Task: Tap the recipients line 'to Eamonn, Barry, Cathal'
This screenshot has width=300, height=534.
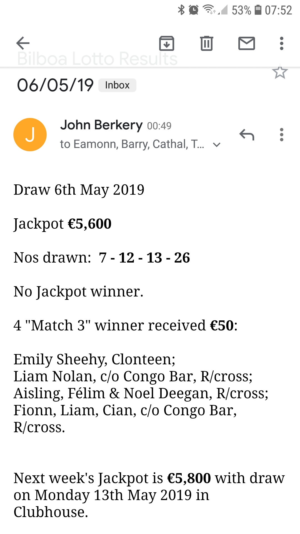Action: pyautogui.click(x=132, y=144)
